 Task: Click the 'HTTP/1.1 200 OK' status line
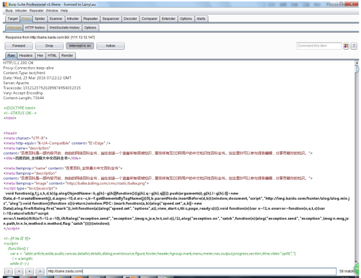click(19, 63)
